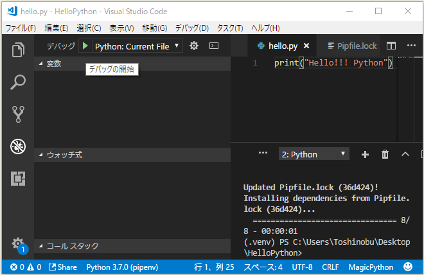Click the Python file icon on hello.py tab
424x275 pixels.
click(x=261, y=46)
